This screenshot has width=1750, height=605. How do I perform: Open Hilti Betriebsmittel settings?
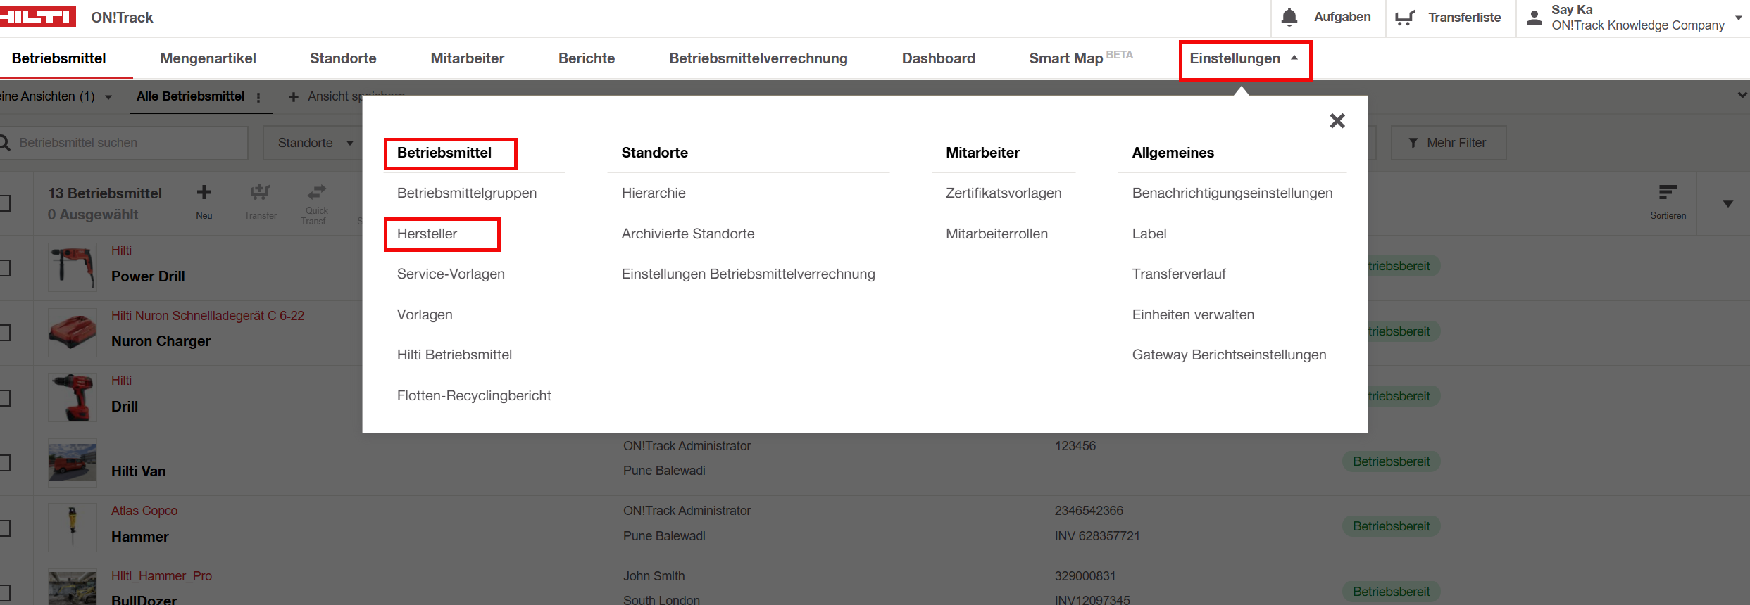[454, 355]
